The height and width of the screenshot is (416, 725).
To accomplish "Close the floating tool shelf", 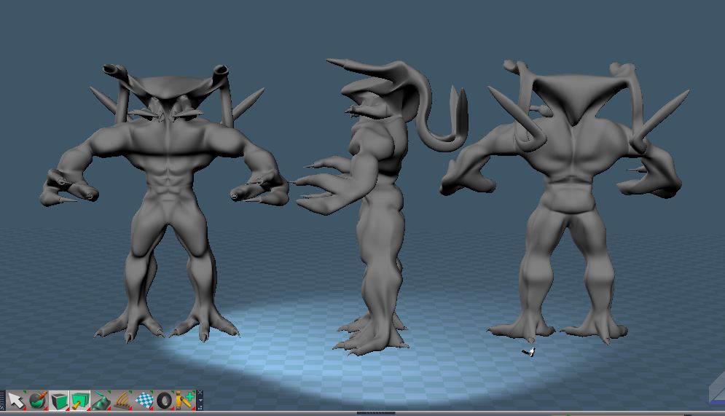I will pyautogui.click(x=200, y=393).
